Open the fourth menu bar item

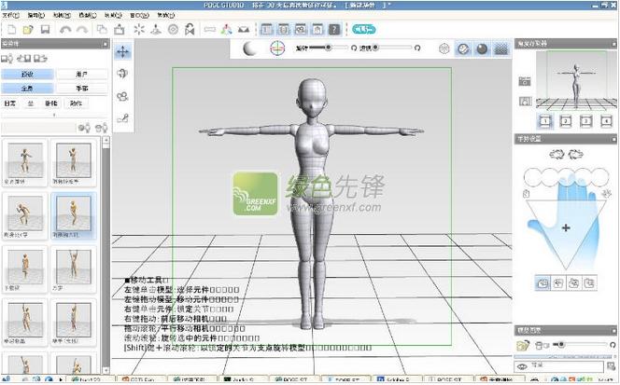[88, 15]
